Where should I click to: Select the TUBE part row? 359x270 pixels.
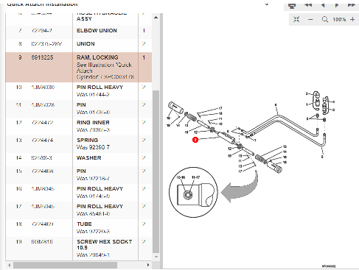point(79,228)
